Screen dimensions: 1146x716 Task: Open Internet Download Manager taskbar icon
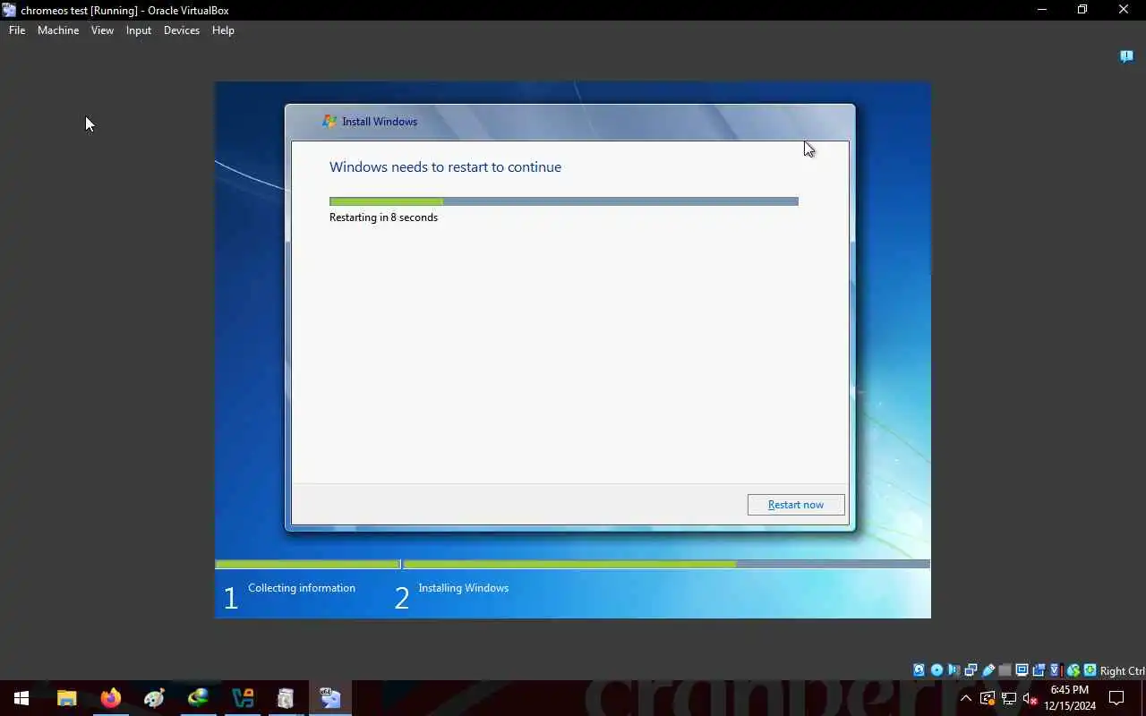point(198,698)
